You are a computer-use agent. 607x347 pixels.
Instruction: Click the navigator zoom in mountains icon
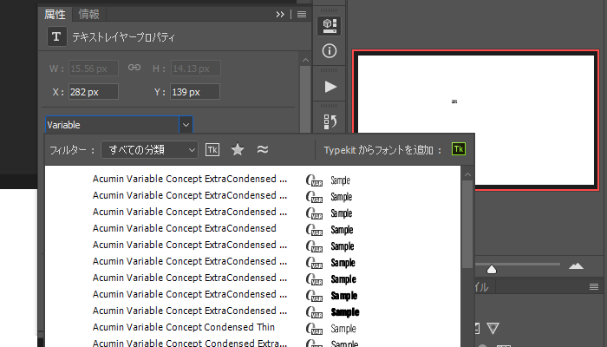tap(576, 265)
